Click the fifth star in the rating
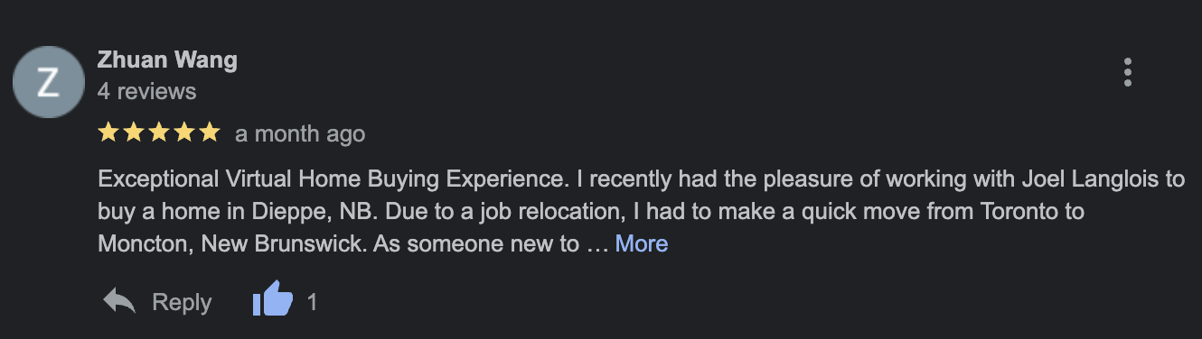The width and height of the screenshot is (1202, 339). [210, 133]
